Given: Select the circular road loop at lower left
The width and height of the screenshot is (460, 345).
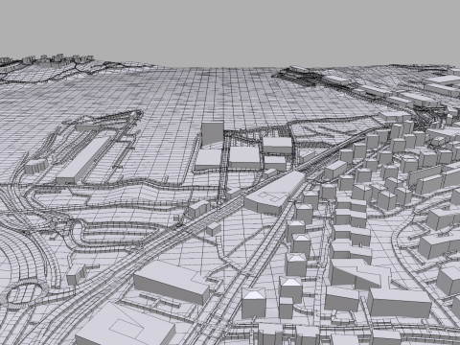Looking at the screenshot, I should click(23, 294).
